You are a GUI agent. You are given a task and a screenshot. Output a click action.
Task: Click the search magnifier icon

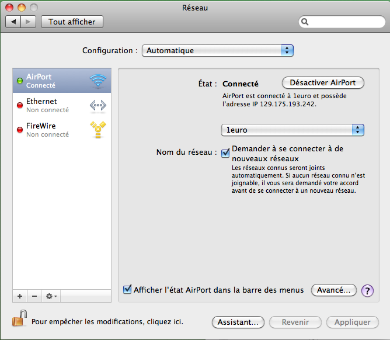coord(305,22)
